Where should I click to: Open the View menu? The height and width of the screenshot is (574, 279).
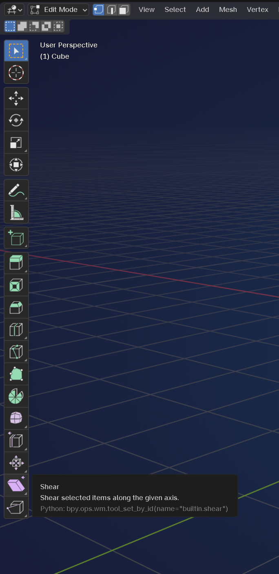pos(146,9)
